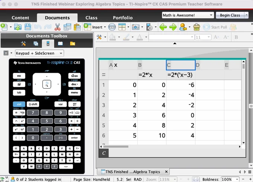Click the Boldness increase plus button
253x182 pixels.
(250, 179)
